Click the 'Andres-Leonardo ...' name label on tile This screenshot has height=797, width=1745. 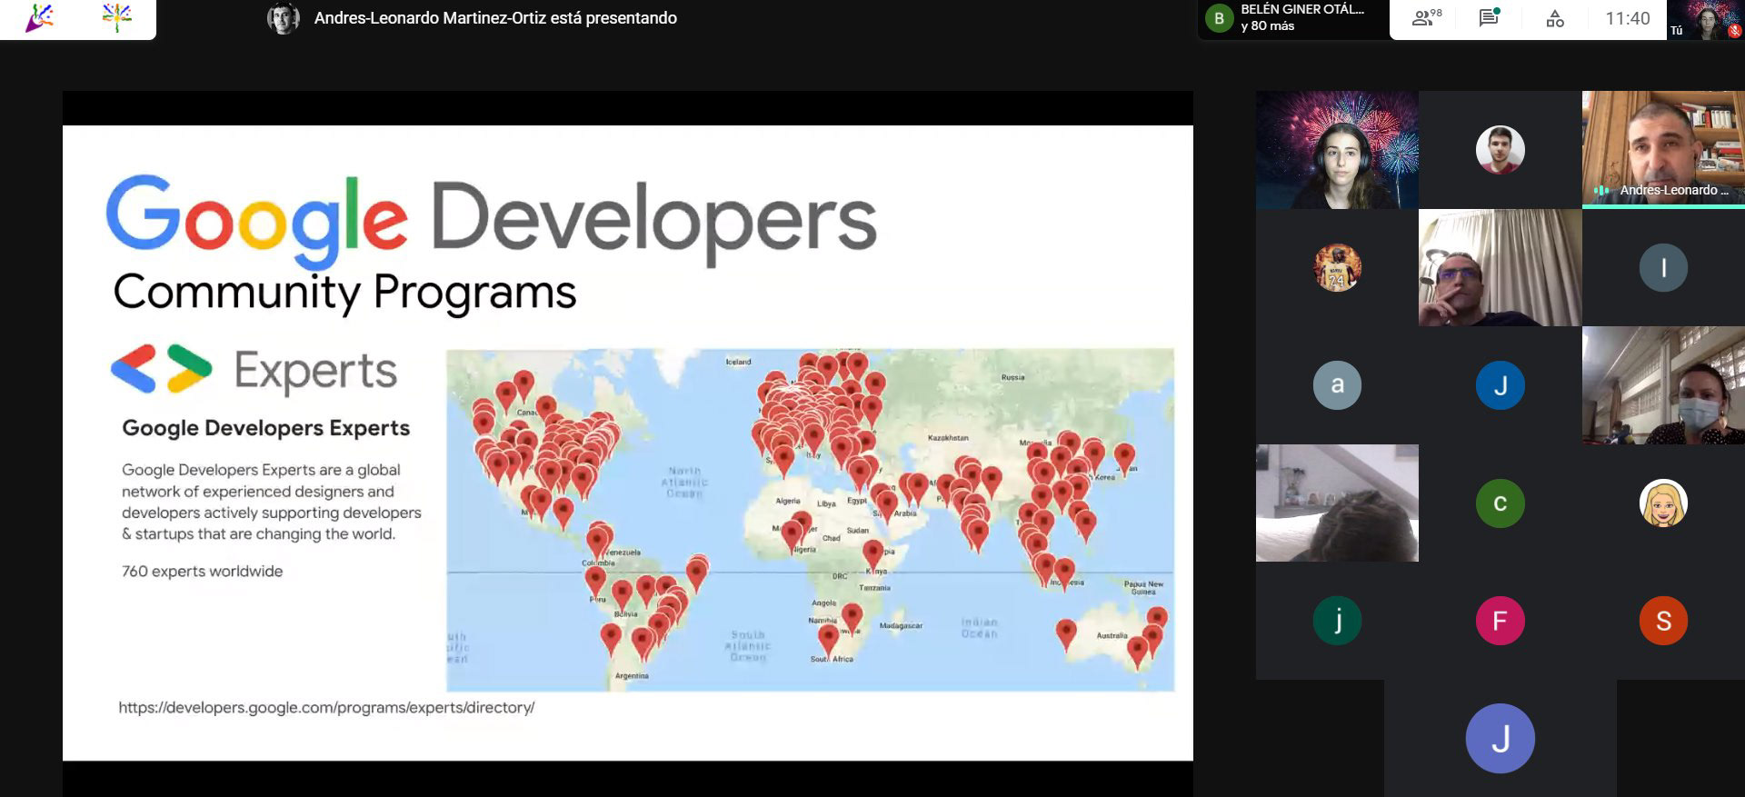point(1673,190)
